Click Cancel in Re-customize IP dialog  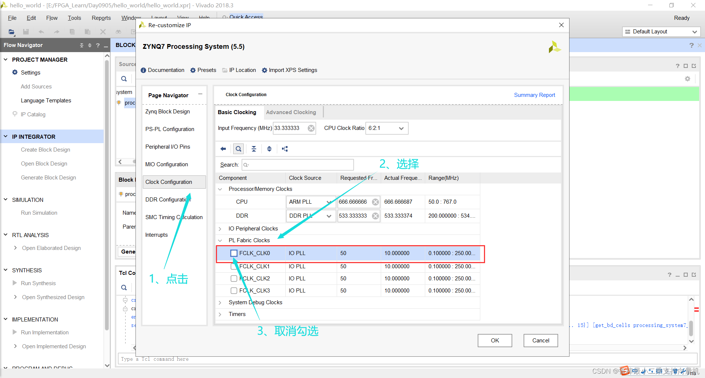pyautogui.click(x=541, y=341)
